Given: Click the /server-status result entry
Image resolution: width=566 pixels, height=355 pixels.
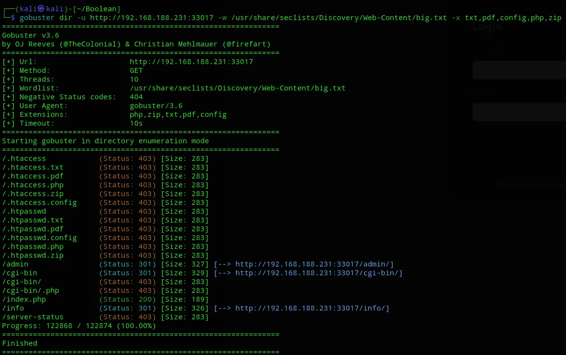Looking at the screenshot, I should 33,317.
